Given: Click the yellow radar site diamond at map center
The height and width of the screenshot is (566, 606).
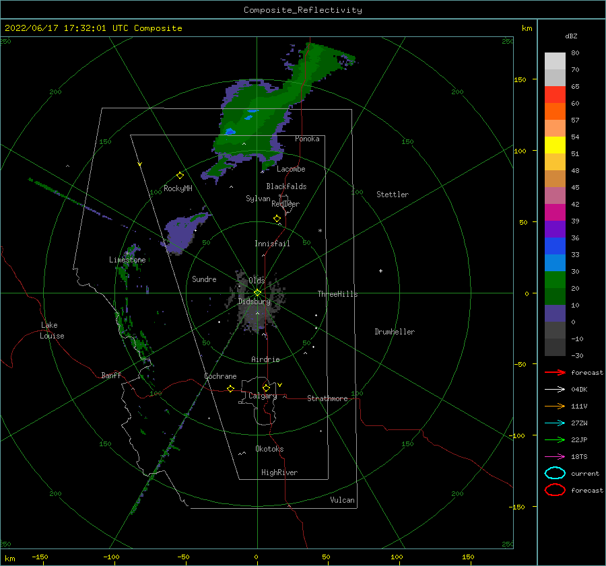Looking at the screenshot, I should (x=257, y=293).
